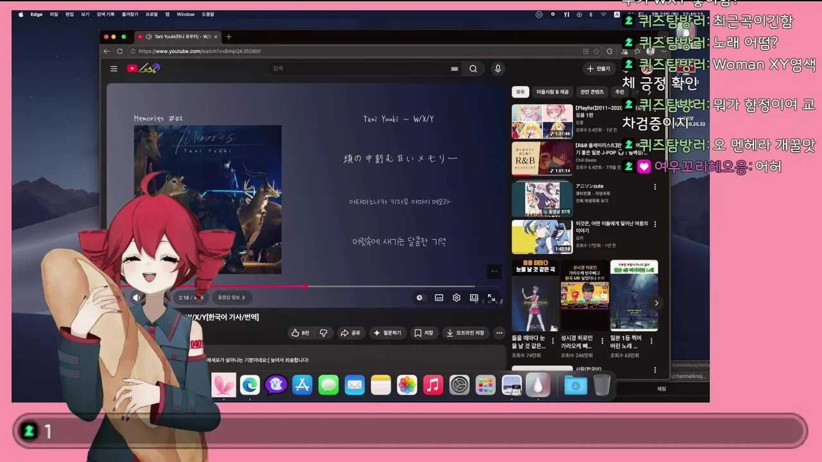Select the Tani Yuuki W/X/Y tab

178,37
